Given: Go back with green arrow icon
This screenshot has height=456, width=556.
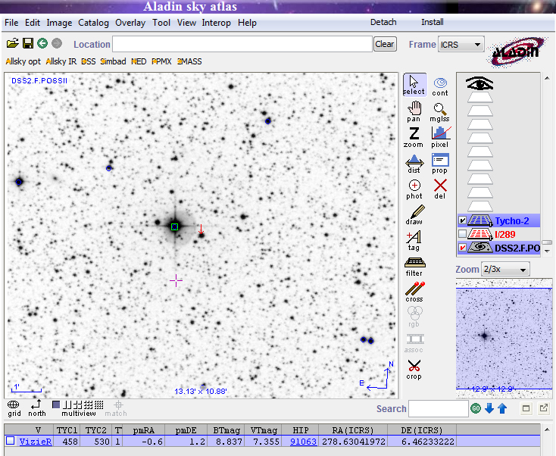Looking at the screenshot, I should tap(42, 44).
